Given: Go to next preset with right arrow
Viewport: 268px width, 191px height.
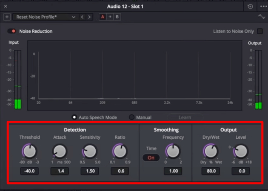Looking at the screenshot, I should click(89, 17).
